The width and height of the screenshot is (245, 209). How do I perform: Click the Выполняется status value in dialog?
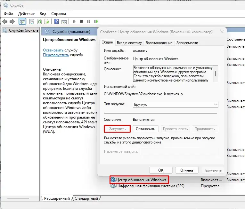point(143,120)
